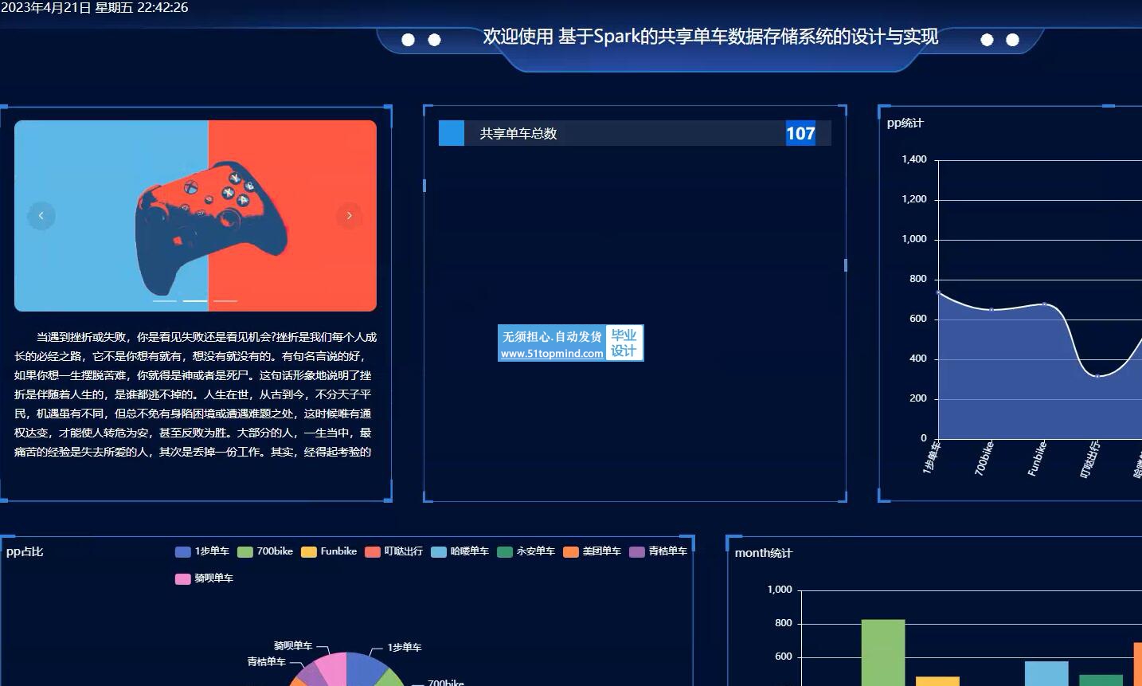Screen dimensions: 1142x686
Task: Click the date and time display
Action: [95, 7]
